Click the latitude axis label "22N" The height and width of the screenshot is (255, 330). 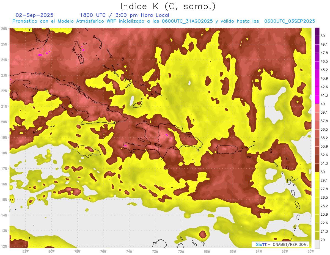pyautogui.click(x=4, y=91)
